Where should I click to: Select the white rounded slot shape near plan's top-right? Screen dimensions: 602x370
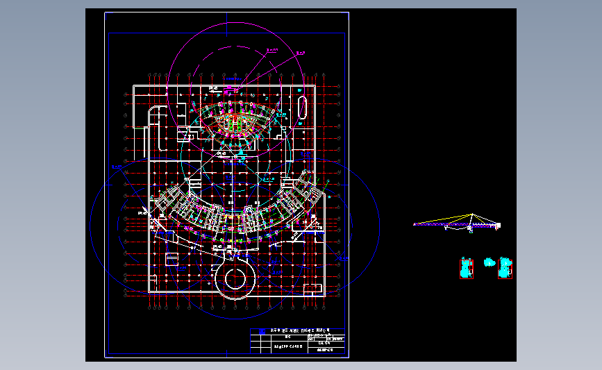coord(303,108)
